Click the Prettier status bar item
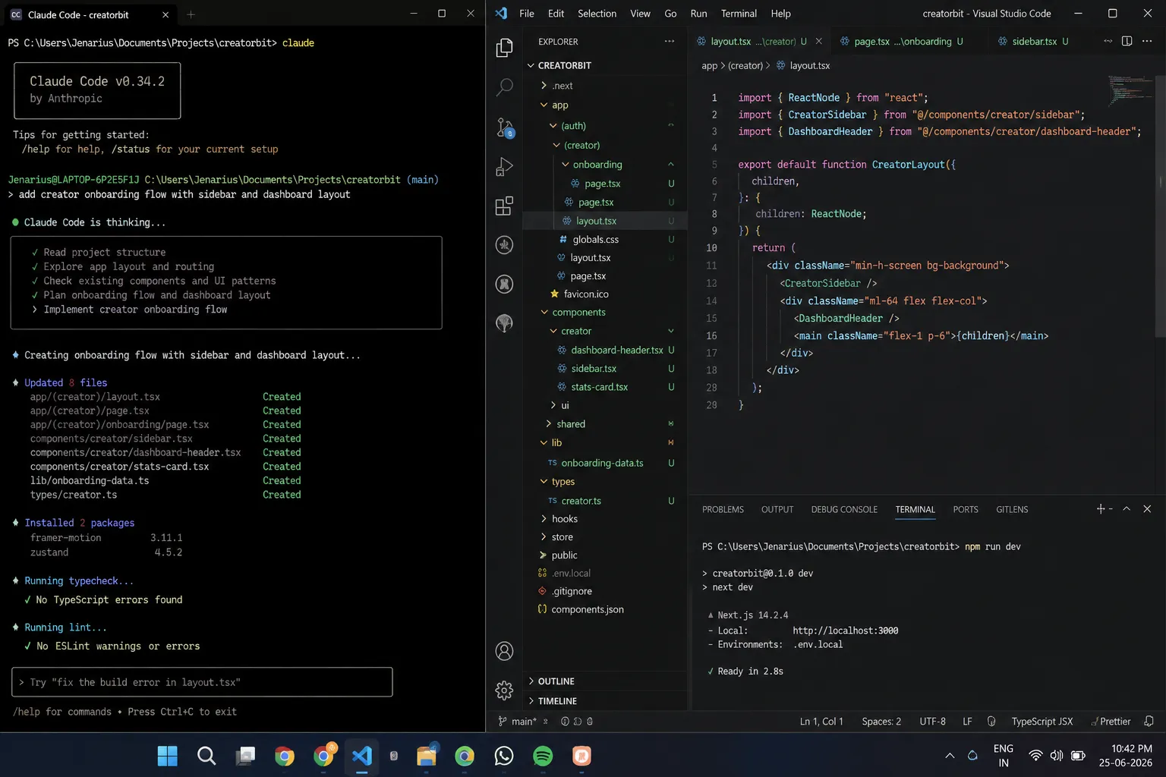The width and height of the screenshot is (1166, 777). pos(1110,722)
